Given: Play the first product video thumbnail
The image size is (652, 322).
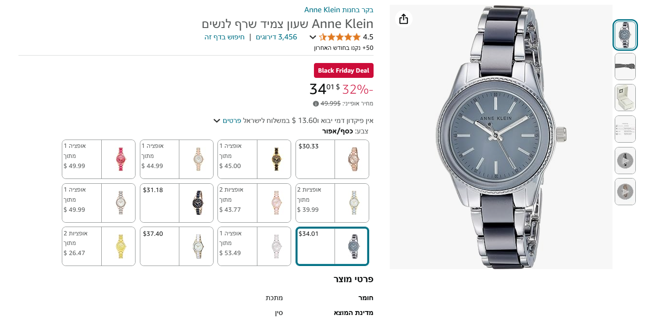Looking at the screenshot, I should point(625,161).
